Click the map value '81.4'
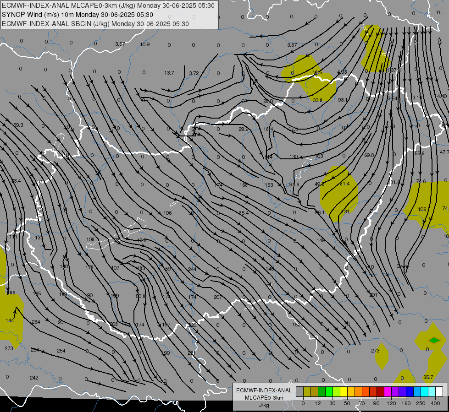 coord(345,184)
